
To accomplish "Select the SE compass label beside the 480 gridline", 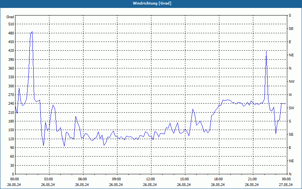I will tap(291, 29).
